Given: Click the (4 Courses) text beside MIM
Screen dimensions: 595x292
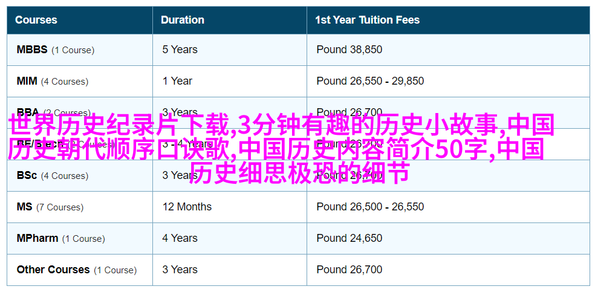Looking at the screenshot, I should coord(65,82).
